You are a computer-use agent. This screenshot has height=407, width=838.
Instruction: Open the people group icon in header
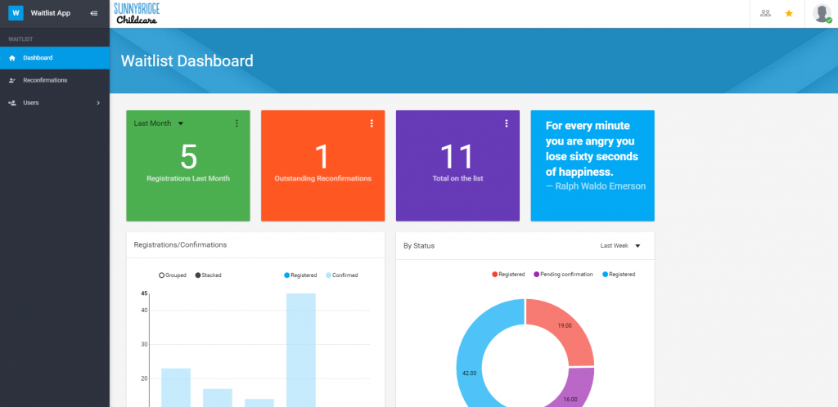click(765, 13)
